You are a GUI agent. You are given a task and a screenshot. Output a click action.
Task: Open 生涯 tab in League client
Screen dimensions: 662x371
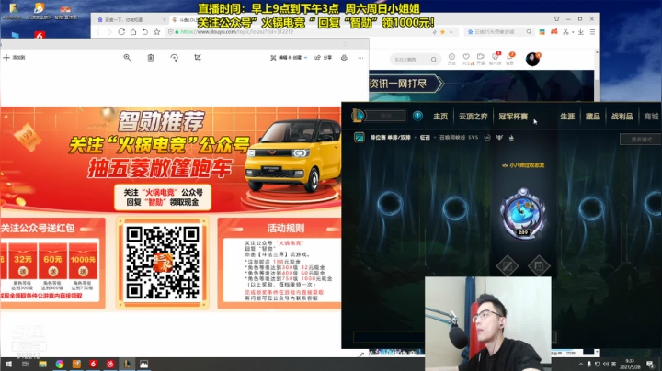click(567, 117)
